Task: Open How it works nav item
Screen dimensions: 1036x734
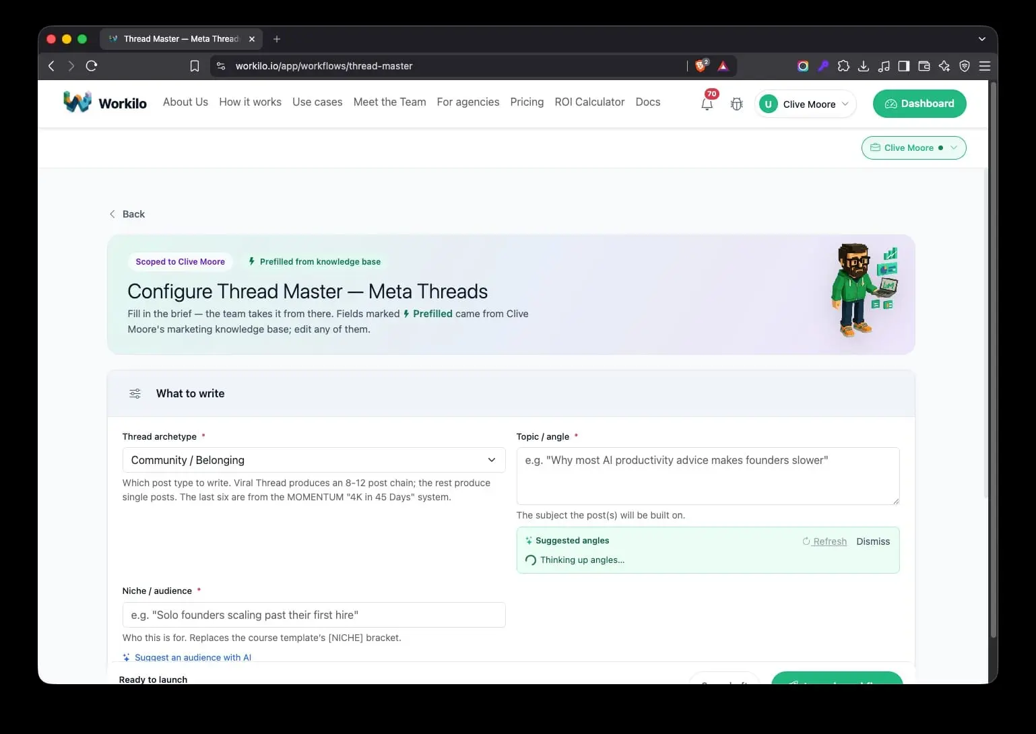Action: (250, 102)
